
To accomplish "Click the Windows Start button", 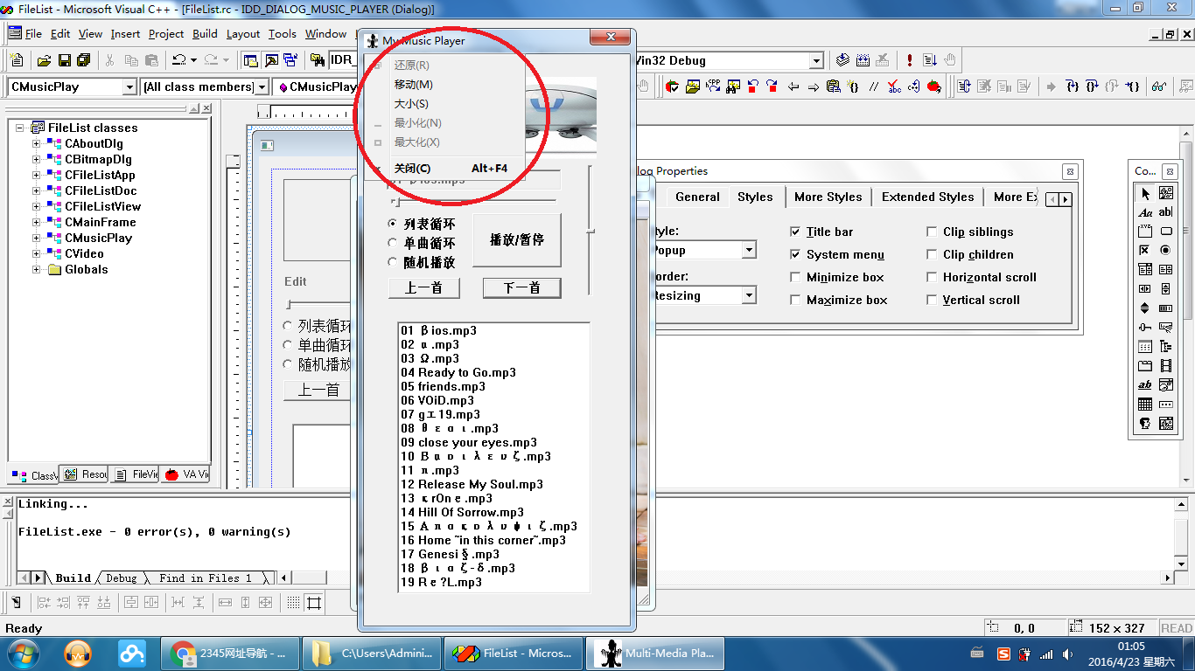I will point(23,653).
